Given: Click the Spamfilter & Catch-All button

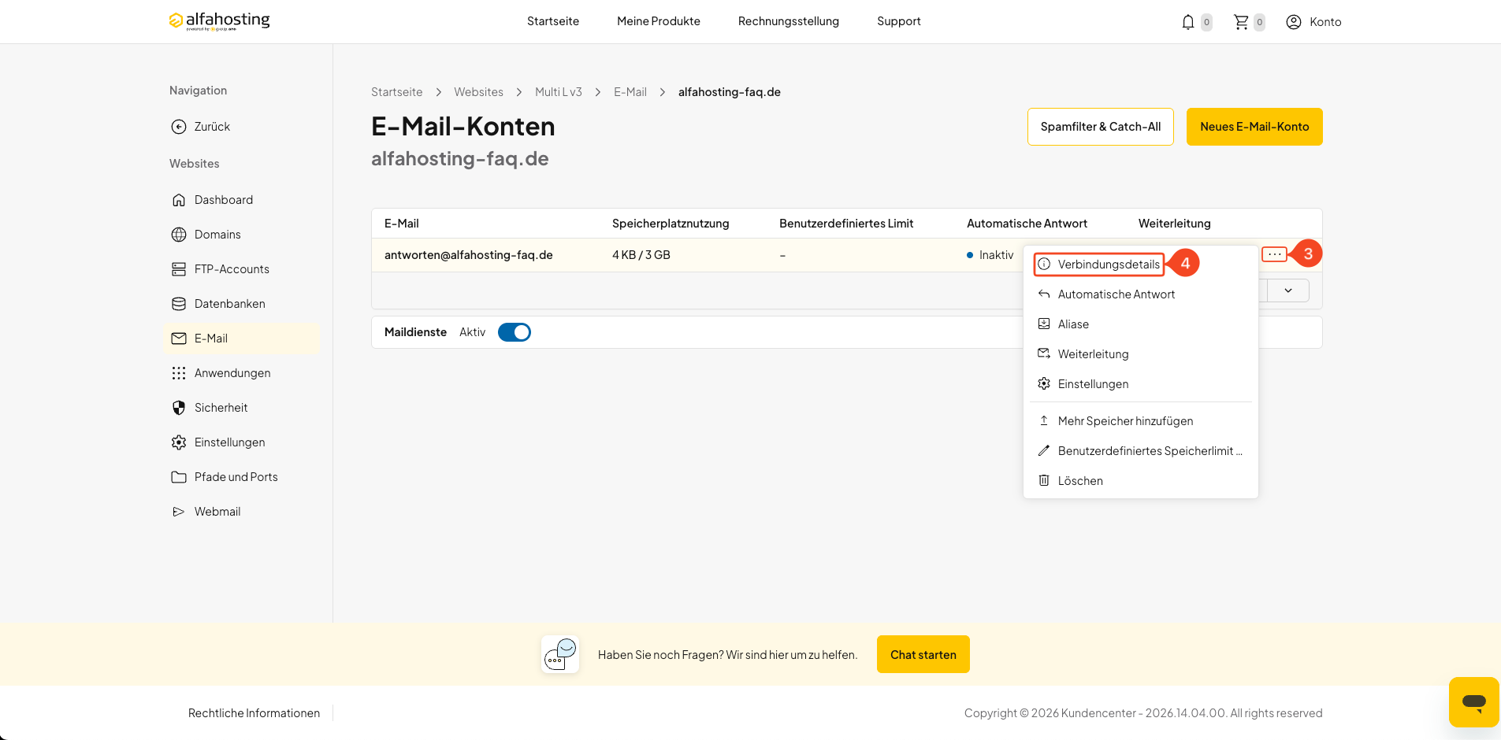Looking at the screenshot, I should click(x=1101, y=127).
